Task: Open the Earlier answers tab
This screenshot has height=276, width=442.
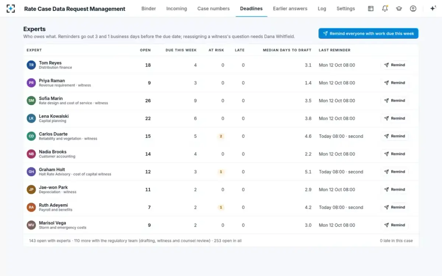Action: pos(290,8)
